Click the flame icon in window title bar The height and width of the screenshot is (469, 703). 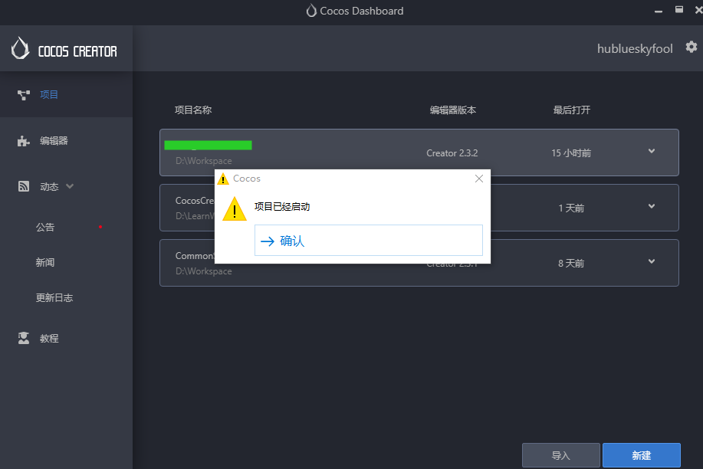pyautogui.click(x=311, y=11)
